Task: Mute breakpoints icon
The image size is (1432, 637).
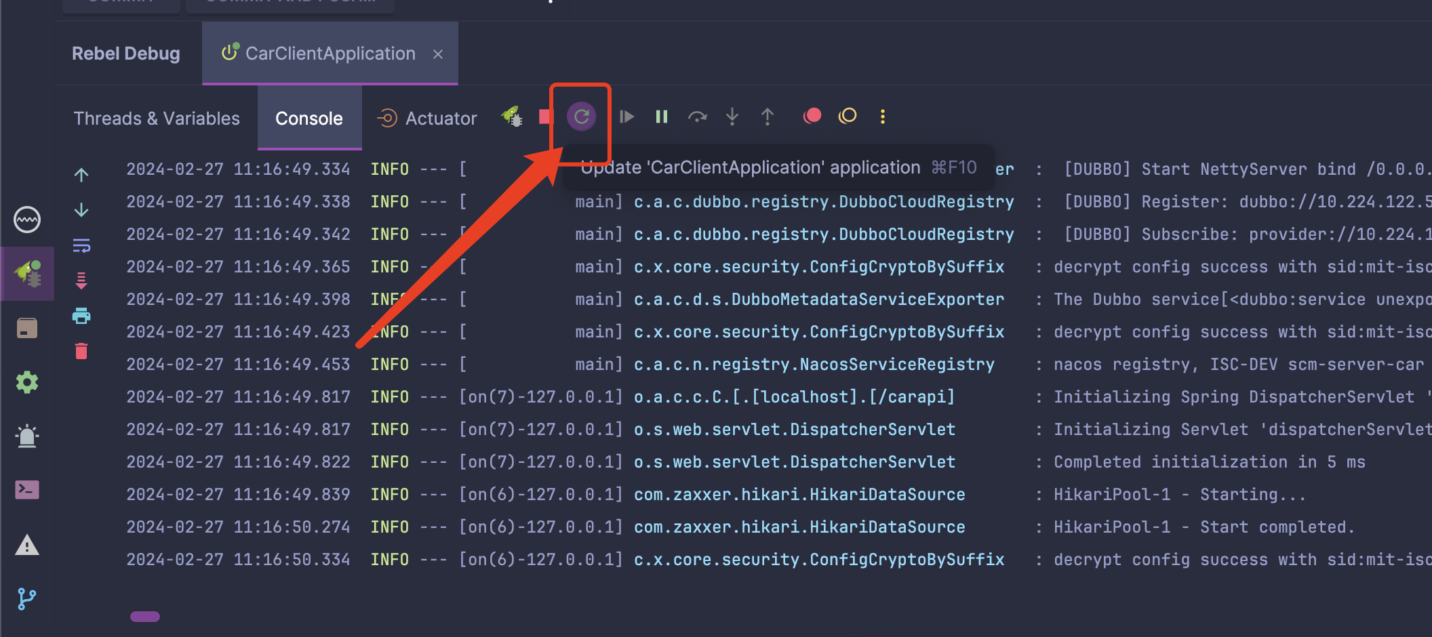Action: pos(848,117)
